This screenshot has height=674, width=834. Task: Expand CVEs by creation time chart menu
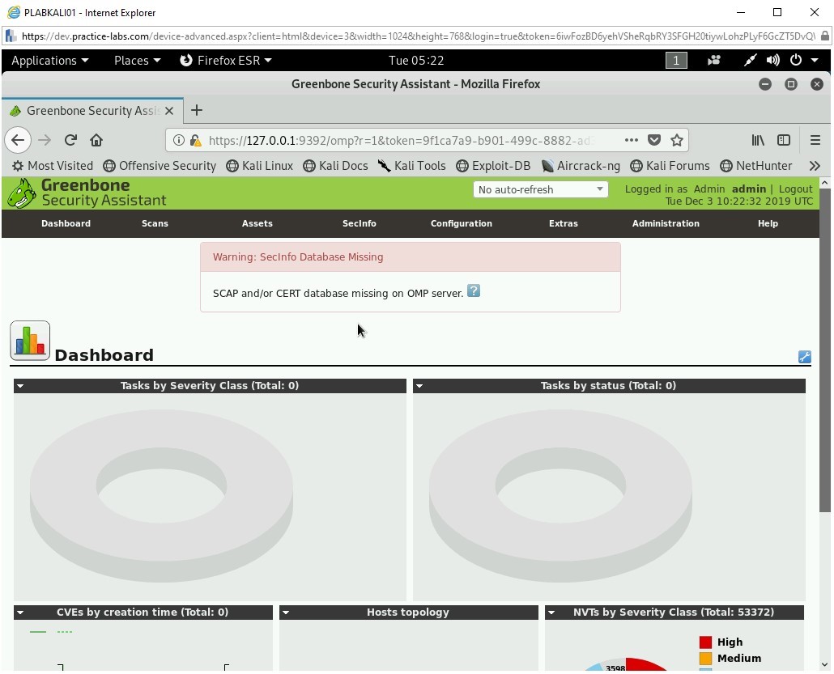click(x=20, y=613)
